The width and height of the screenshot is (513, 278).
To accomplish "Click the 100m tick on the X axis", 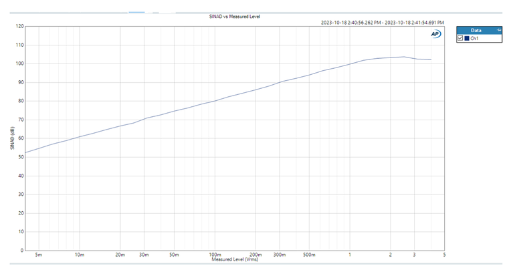I will (215, 255).
